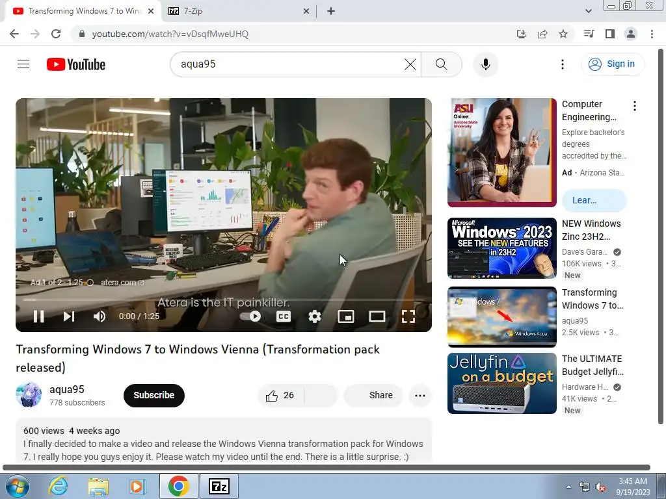
Task: Launch Internet Explorer from taskbar
Action: click(58, 486)
